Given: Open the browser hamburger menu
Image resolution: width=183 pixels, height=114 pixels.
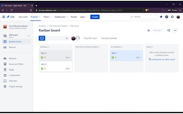Looking at the screenshot, I should point(180,10).
